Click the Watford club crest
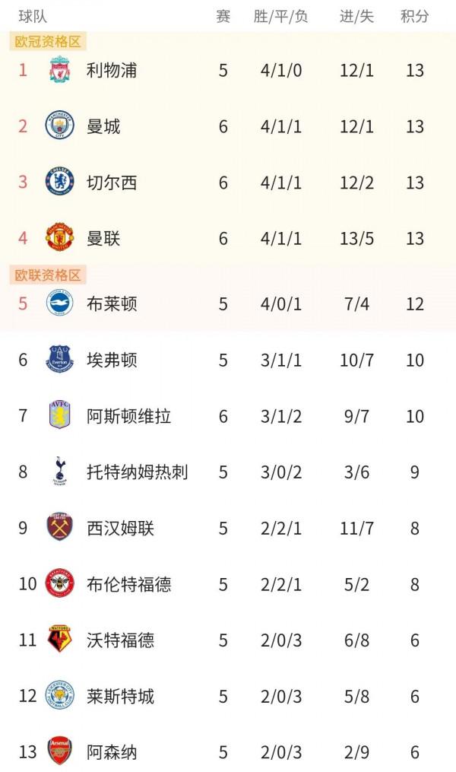This screenshot has width=456, height=772. coord(60,640)
